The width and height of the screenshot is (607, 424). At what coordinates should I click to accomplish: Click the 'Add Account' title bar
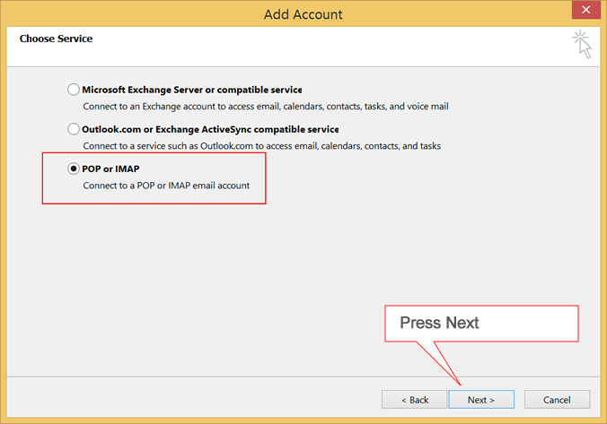(303, 14)
